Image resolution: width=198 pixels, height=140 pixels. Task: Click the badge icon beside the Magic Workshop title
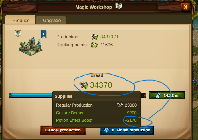[x=119, y=5]
